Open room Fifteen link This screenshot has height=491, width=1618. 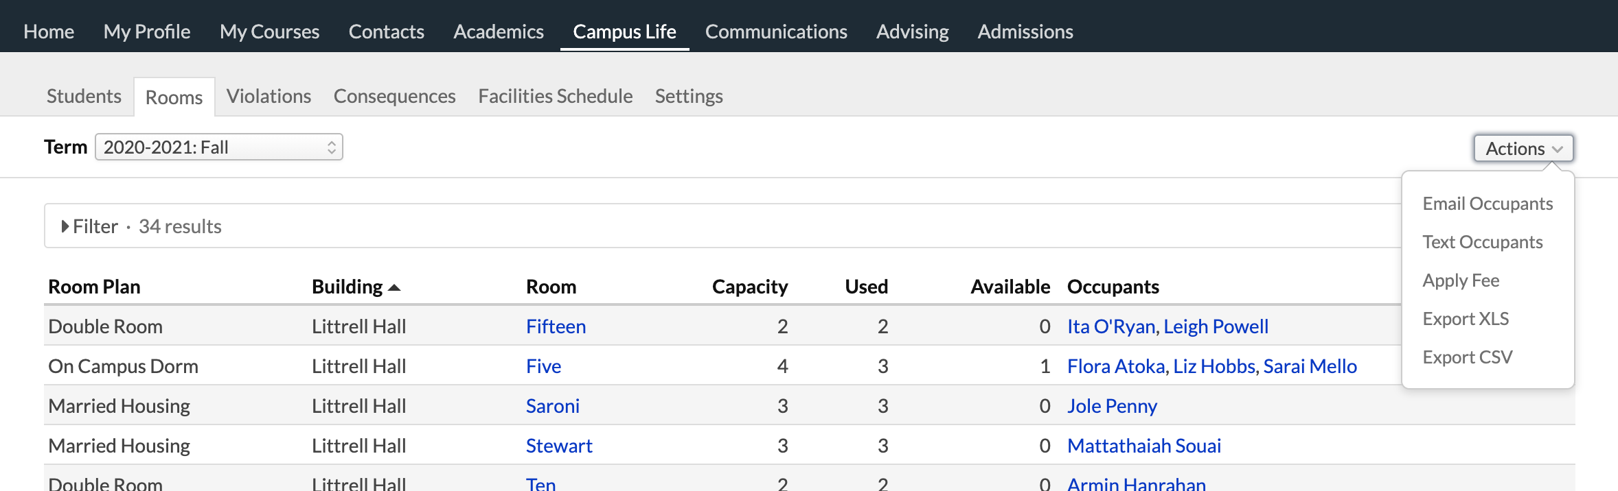[556, 326]
